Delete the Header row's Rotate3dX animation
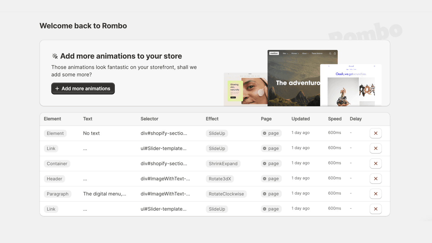The image size is (432, 243). pos(376,178)
